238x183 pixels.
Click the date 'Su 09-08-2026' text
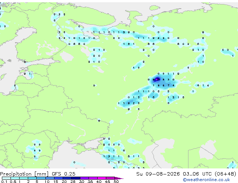coord(158,174)
